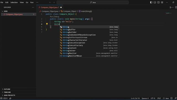Select the StringBufferInputStream suggestion

click(89, 37)
